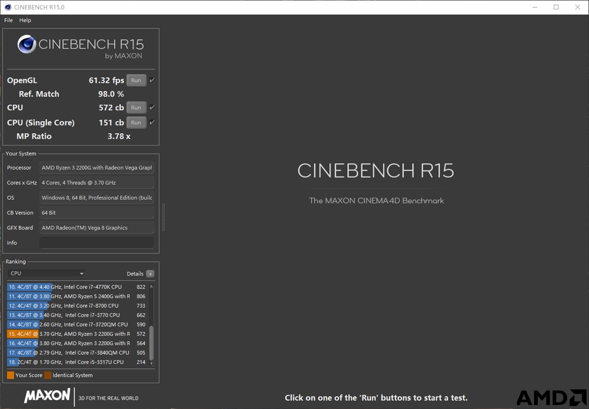Select ranking row 14 Intel Core i7-3720QM
Viewport: 589px width, 409px height.
coord(77,324)
